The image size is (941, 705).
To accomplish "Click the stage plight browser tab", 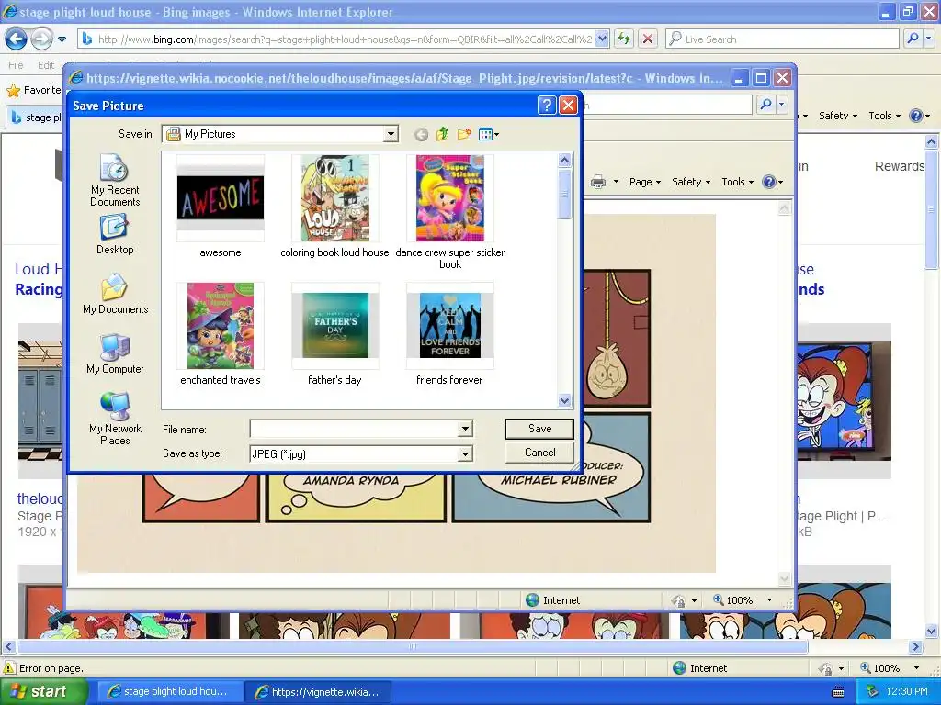I will 37,117.
